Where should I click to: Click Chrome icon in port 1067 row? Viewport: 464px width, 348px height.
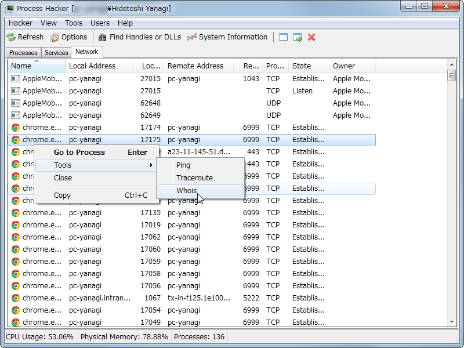click(x=16, y=298)
